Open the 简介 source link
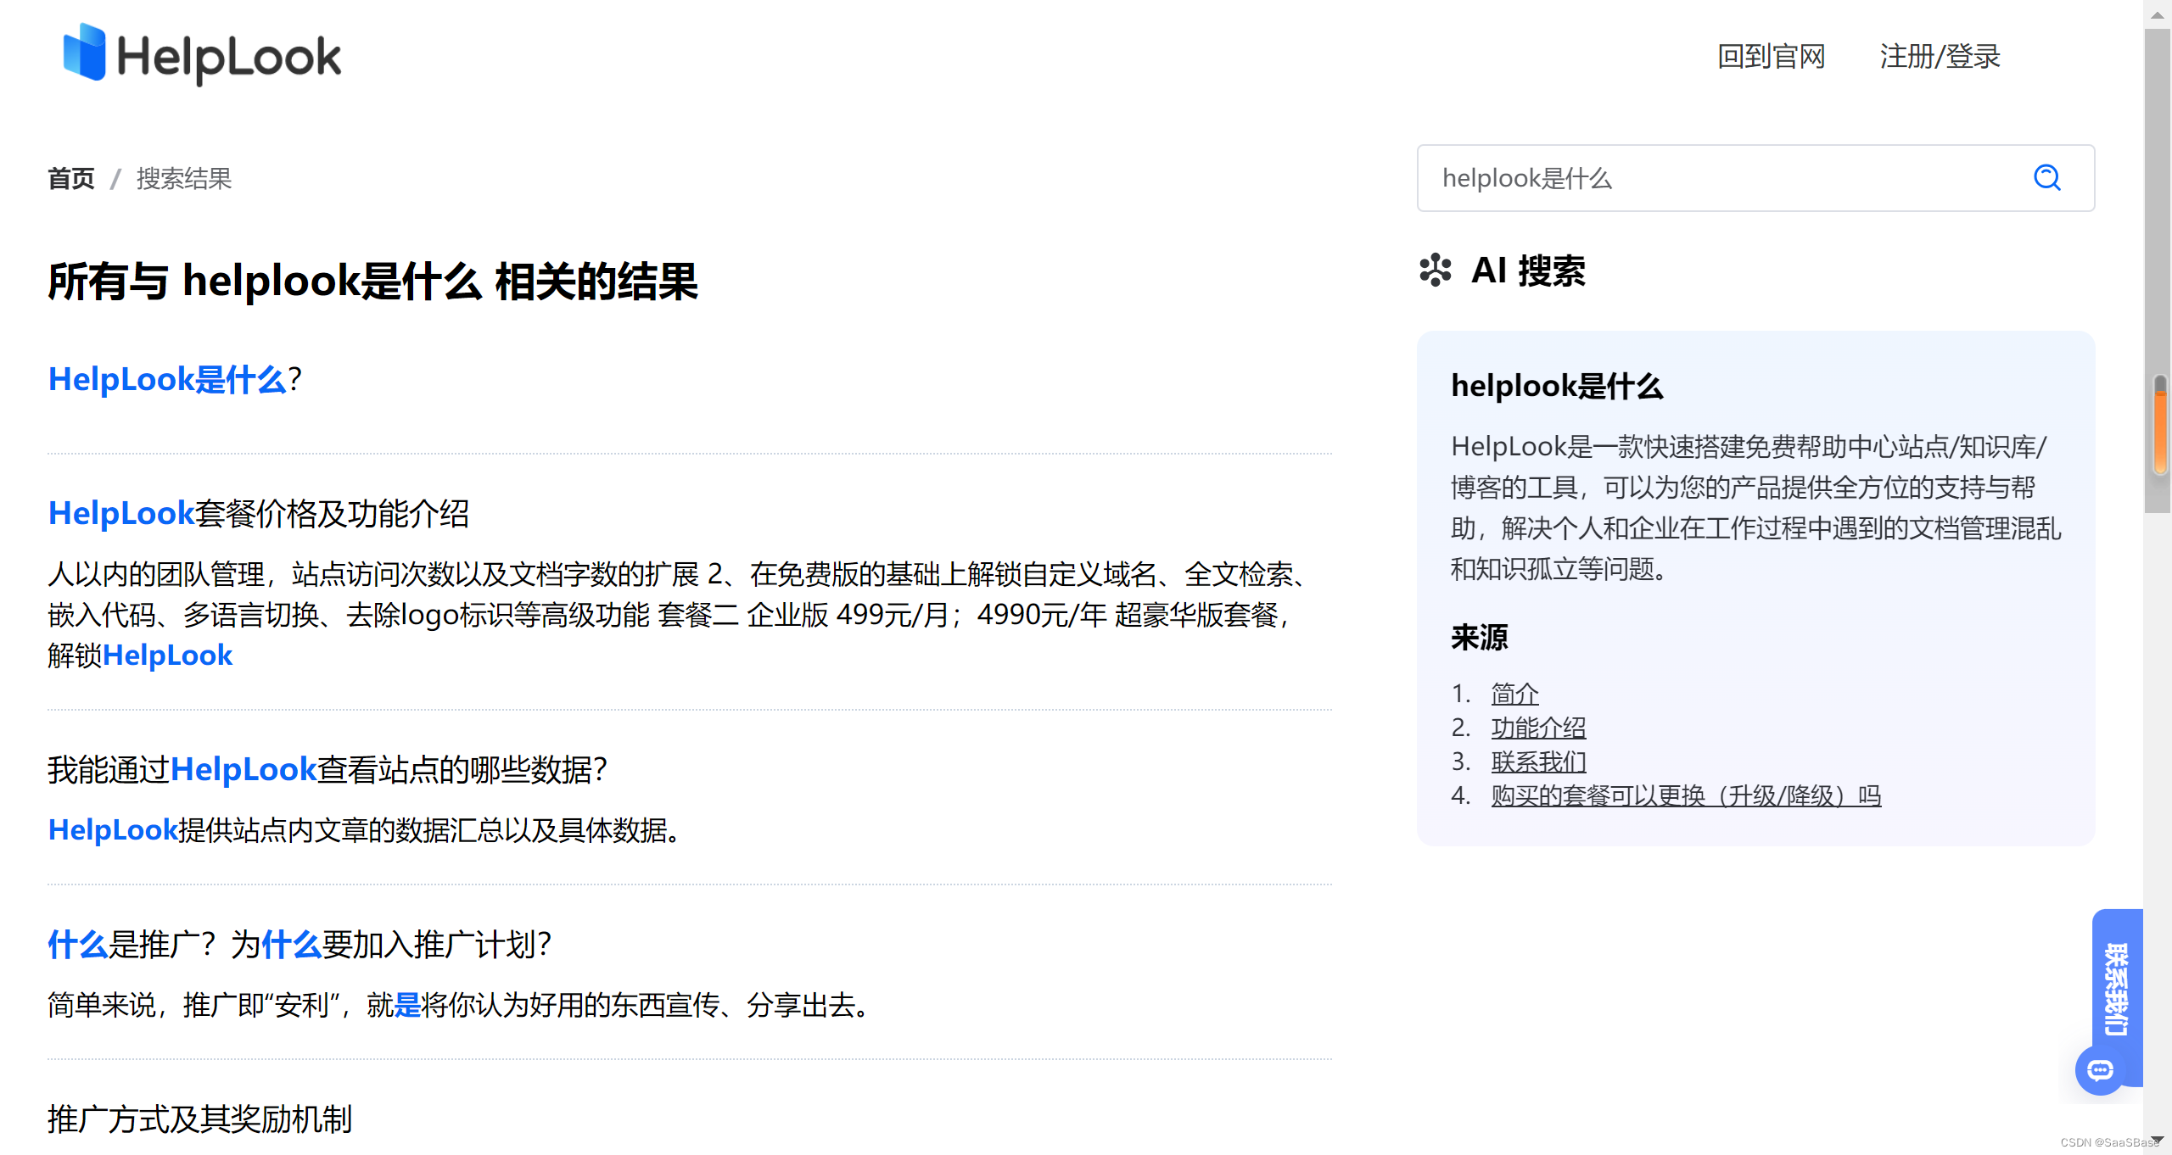The width and height of the screenshot is (2172, 1155). pos(1514,694)
